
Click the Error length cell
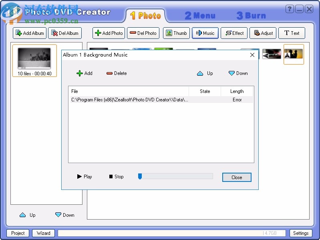tap(237, 100)
